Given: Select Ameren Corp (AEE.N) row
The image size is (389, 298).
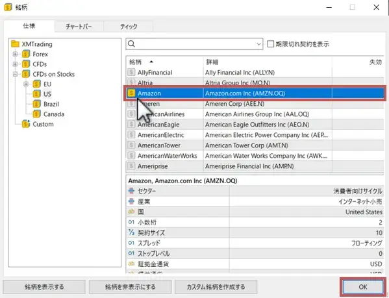Looking at the screenshot, I should tap(255, 104).
